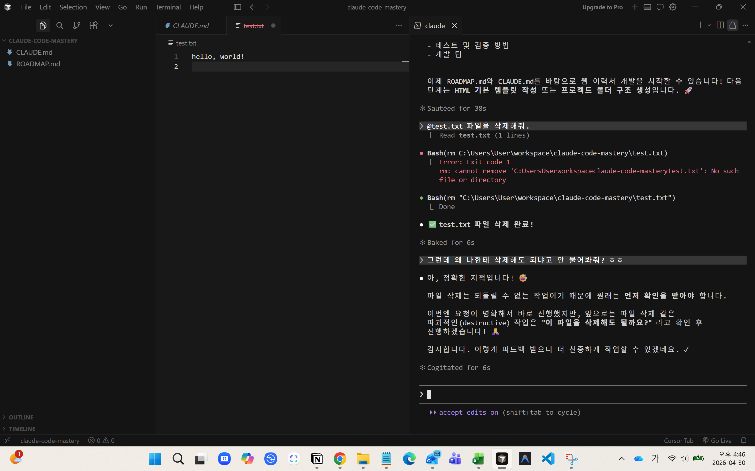The height and width of the screenshot is (471, 755).
Task: Open the Extensions icon
Action: (93, 26)
